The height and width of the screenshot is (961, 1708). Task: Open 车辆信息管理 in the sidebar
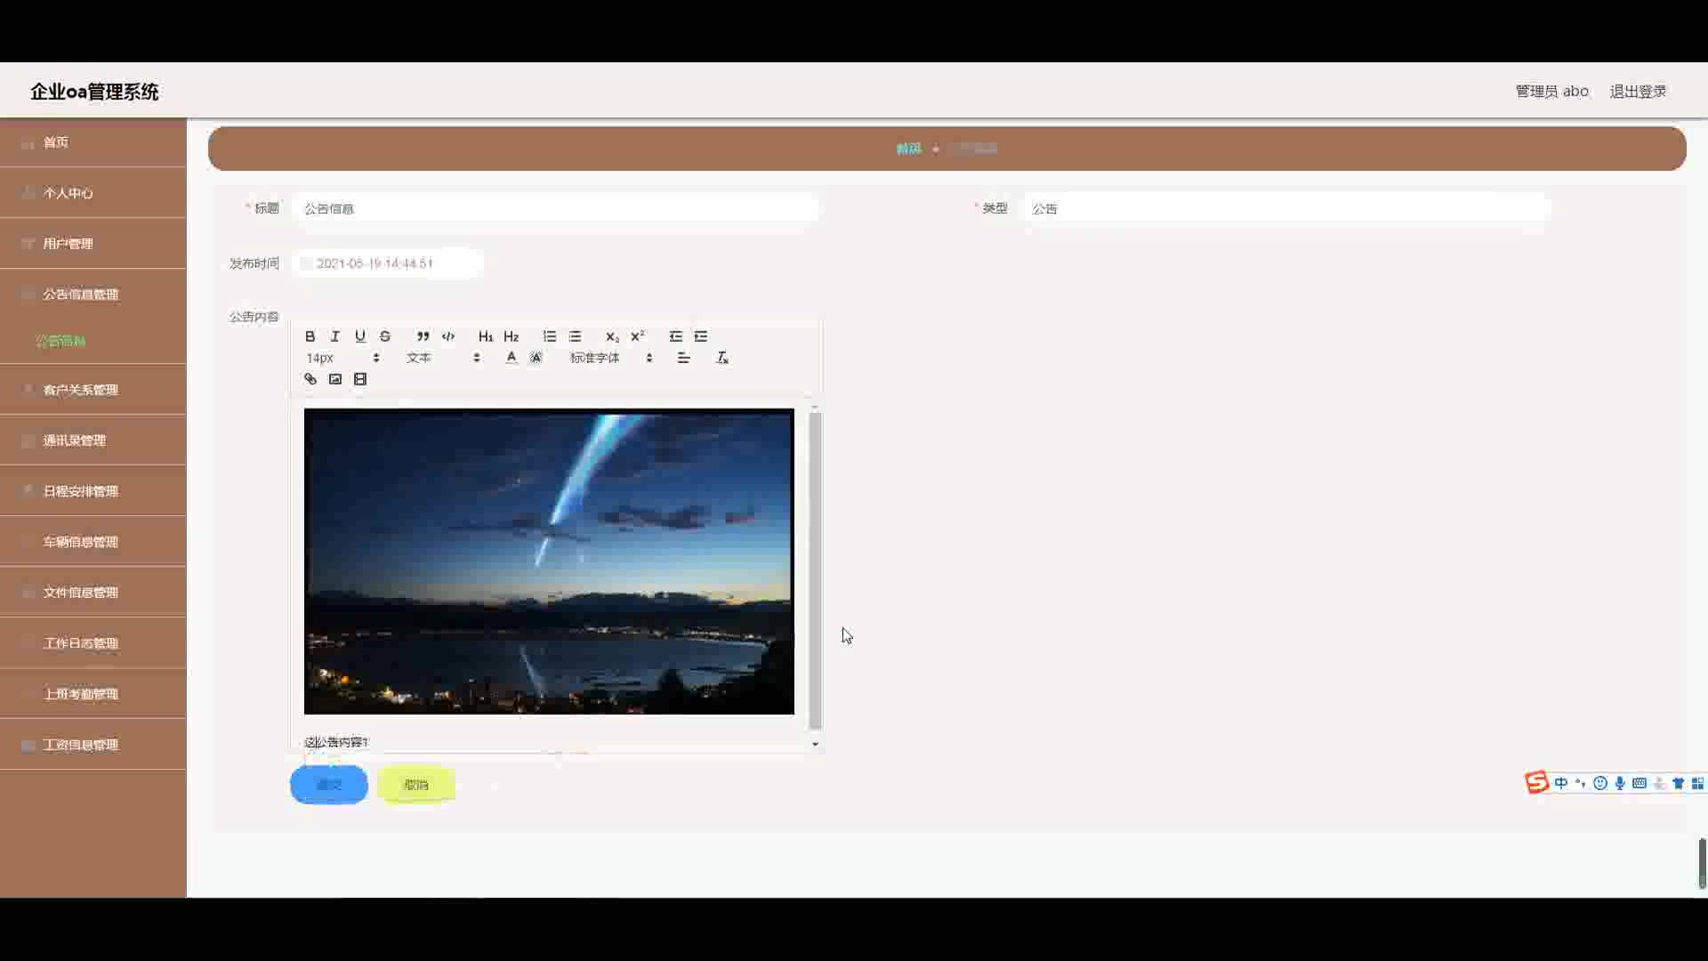pos(93,542)
